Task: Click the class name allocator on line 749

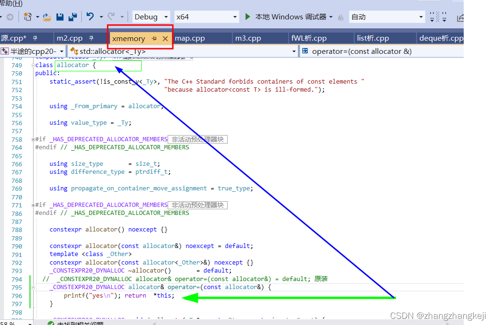Action: pyautogui.click(x=73, y=65)
